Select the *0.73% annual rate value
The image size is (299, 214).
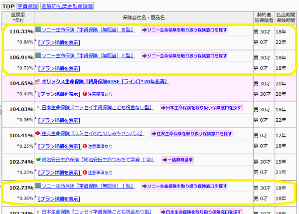[25, 68]
